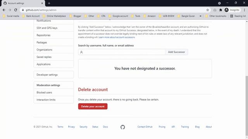Open the API footer link
Screen dimensions: 248x139
pyautogui.click(x=173, y=127)
